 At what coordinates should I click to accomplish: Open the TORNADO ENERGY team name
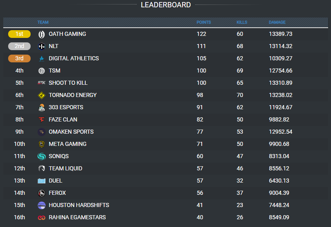(x=73, y=95)
